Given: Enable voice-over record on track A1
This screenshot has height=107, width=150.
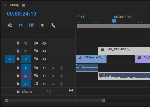Looking at the screenshot, I should click(61, 68).
